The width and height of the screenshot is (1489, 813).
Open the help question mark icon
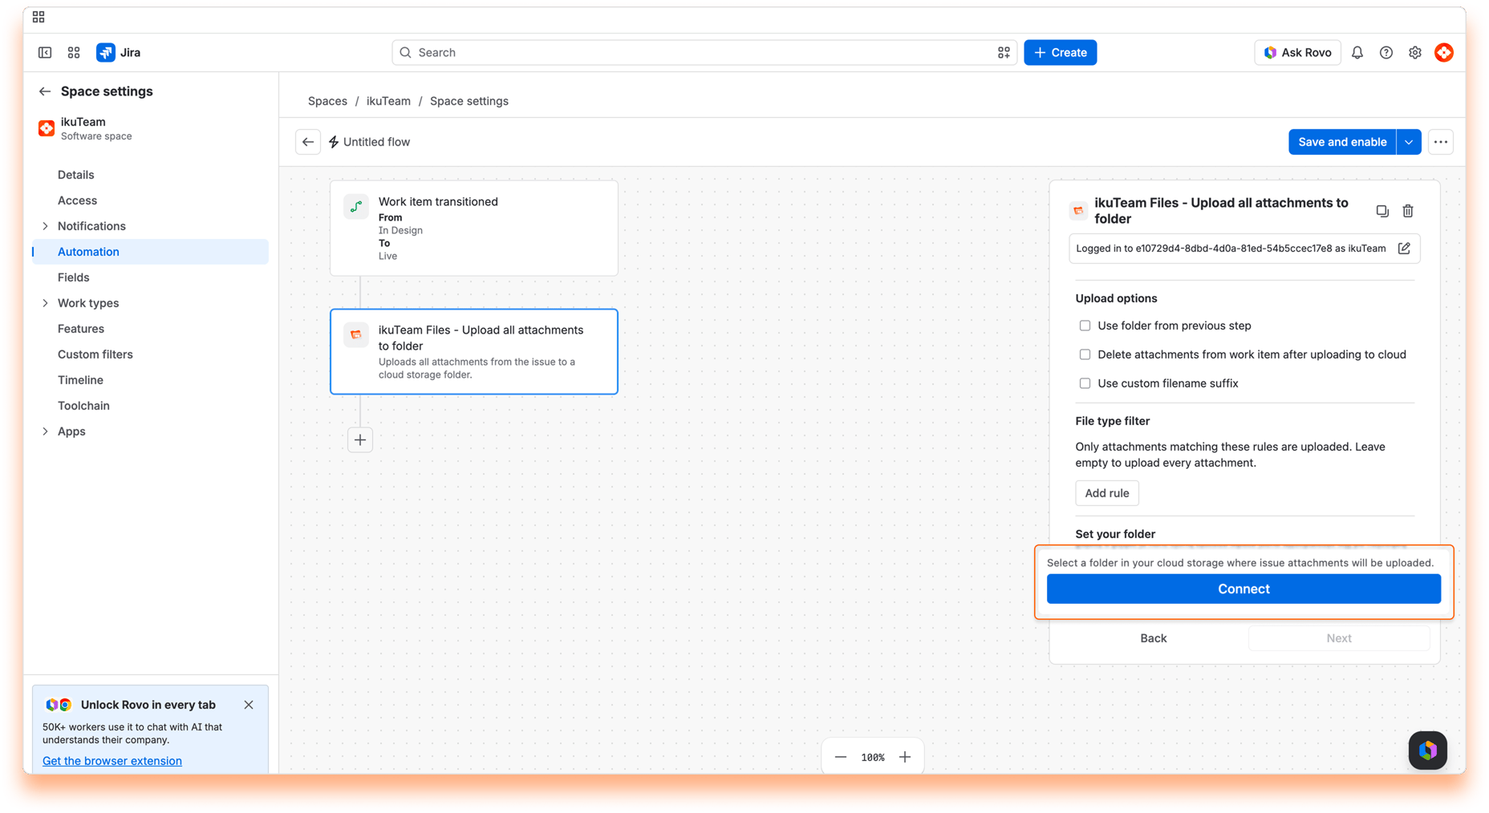point(1386,52)
